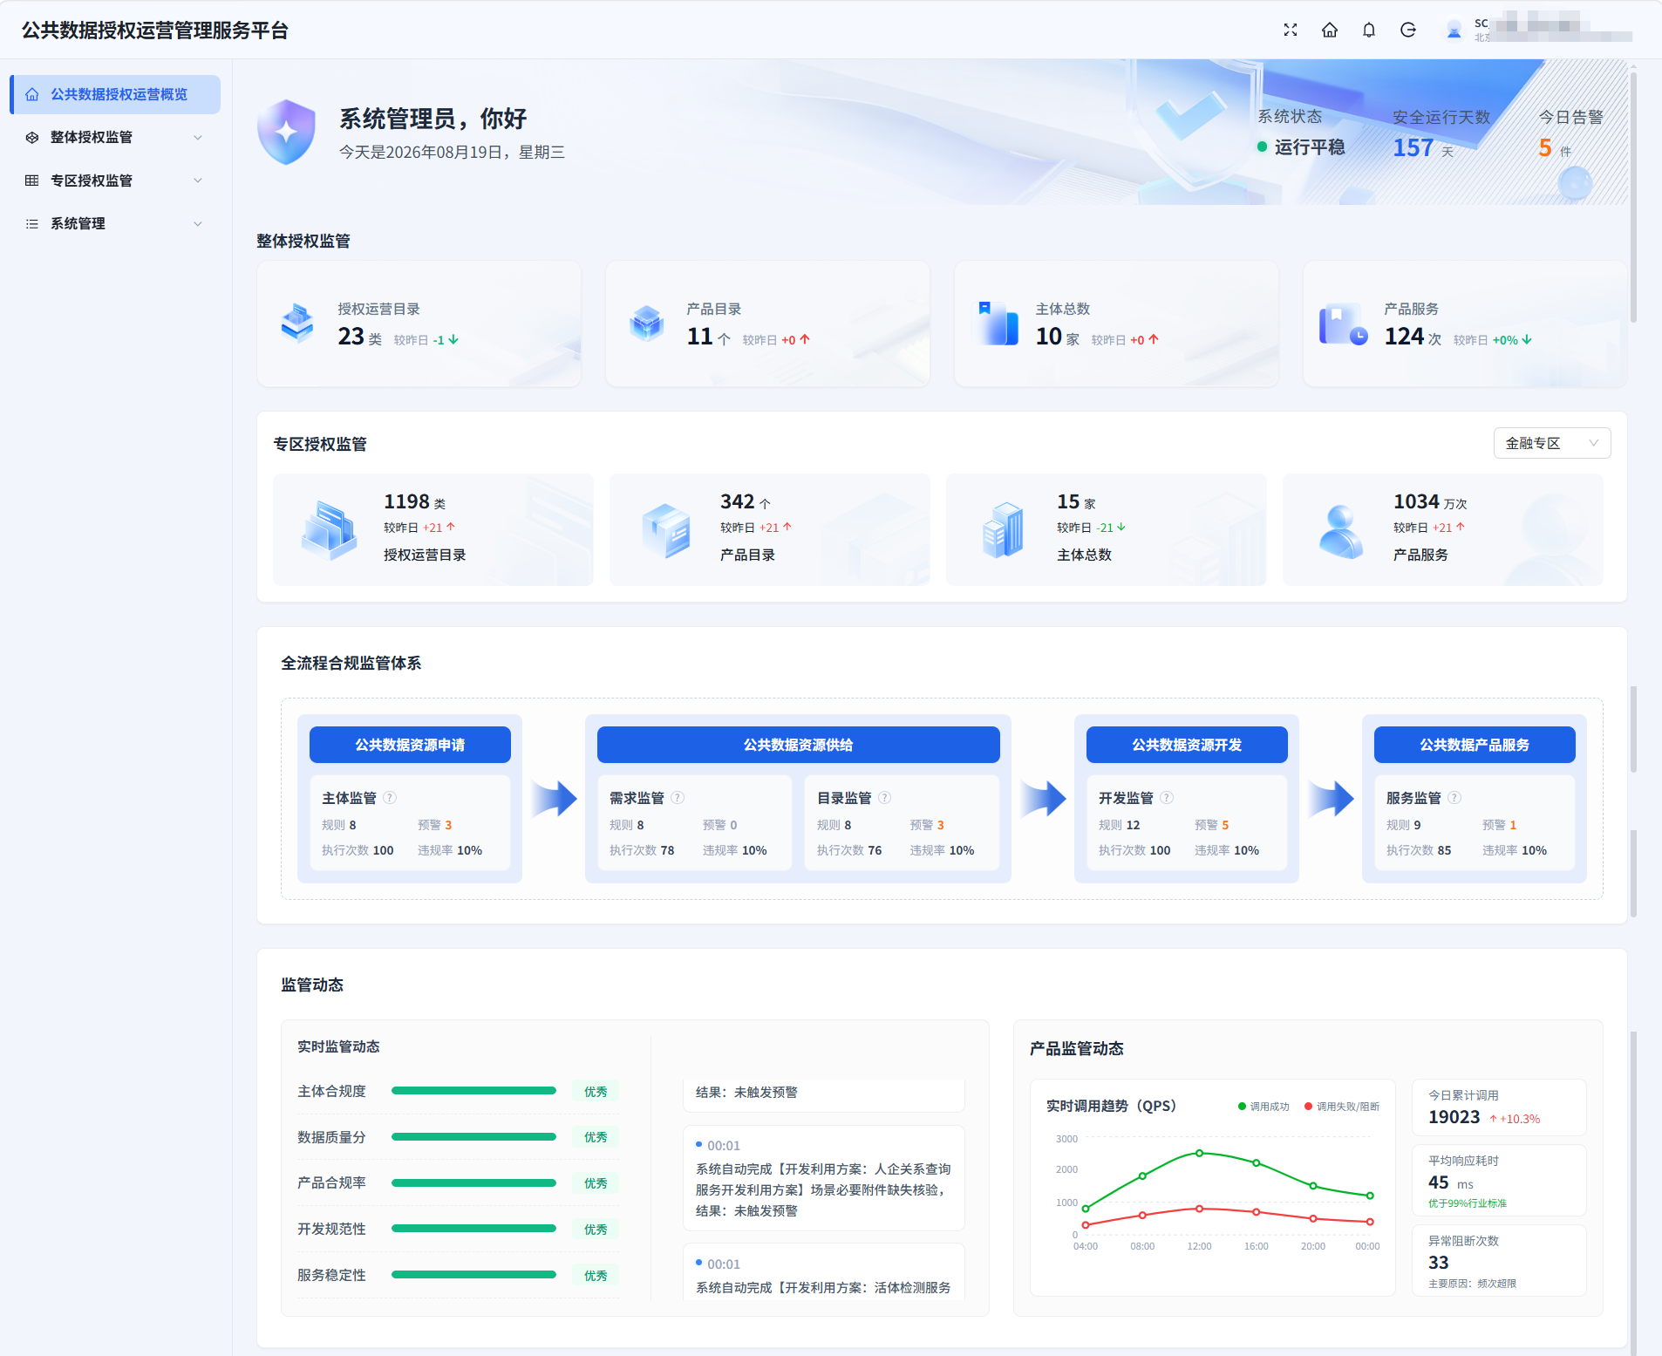Expand 系统管理 sidebar chevron
This screenshot has height=1356, width=1662.
[x=198, y=223]
